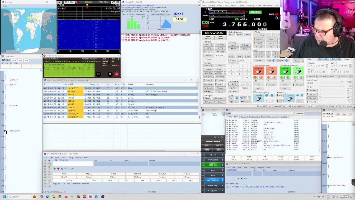
Task: Select Run mode in Radio 2 entry window
Action: coord(235,178)
